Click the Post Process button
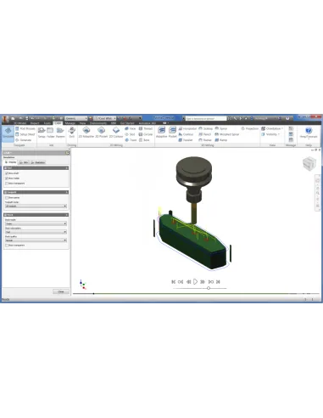Viewport: 323px width, 418px height. pos(25,128)
